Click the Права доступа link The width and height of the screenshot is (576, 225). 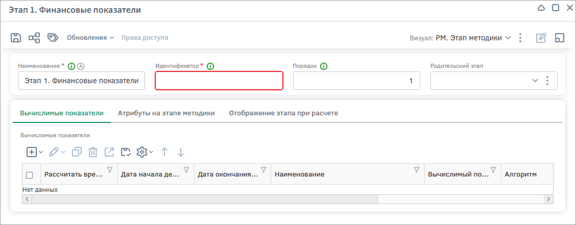[x=145, y=38]
